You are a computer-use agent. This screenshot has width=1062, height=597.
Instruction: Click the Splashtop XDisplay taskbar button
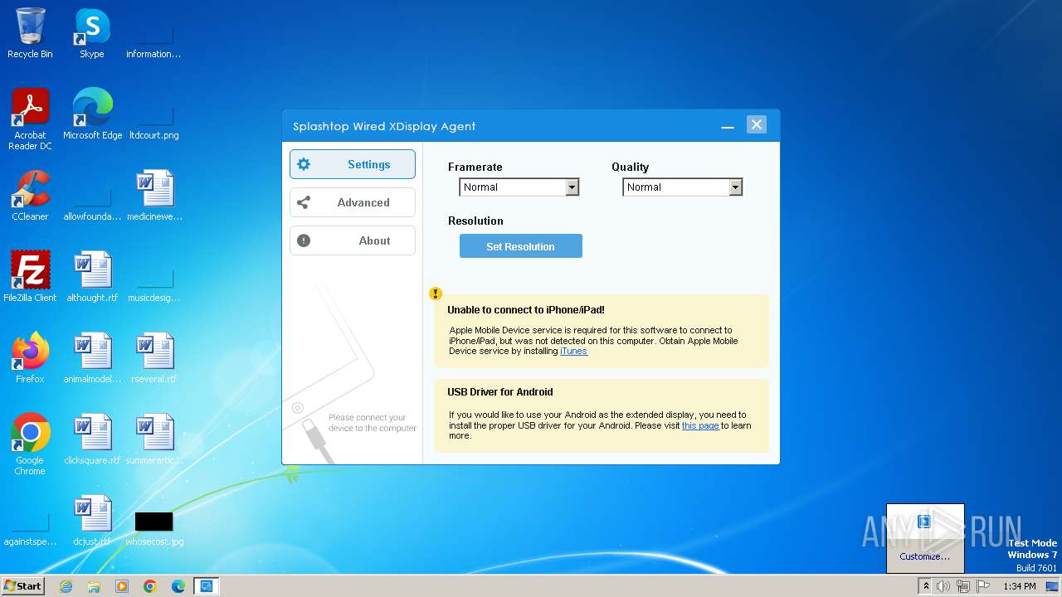pos(207,586)
